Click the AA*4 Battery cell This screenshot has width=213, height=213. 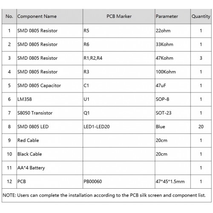(50, 168)
